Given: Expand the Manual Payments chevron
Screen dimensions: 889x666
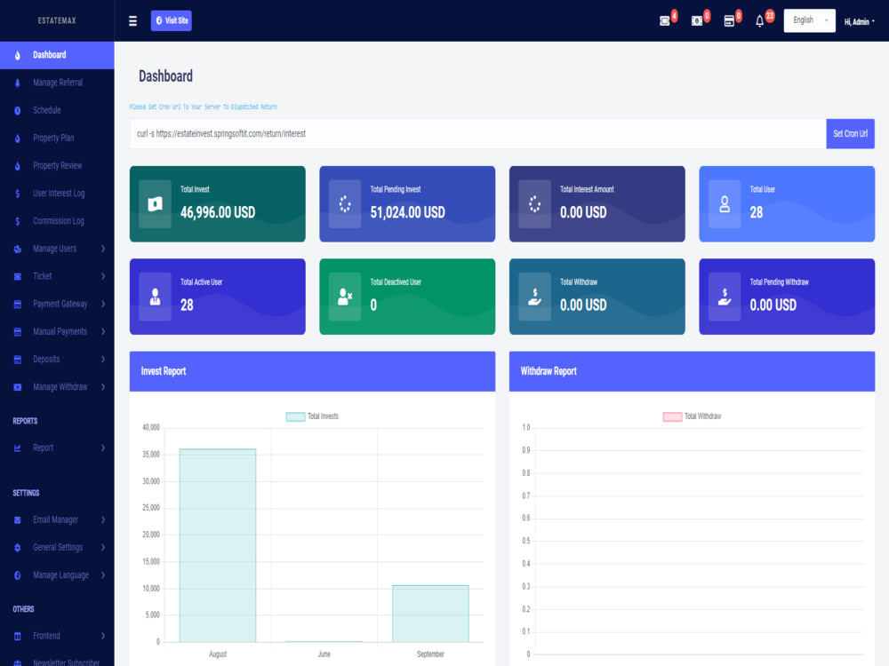Looking at the screenshot, I should point(102,332).
